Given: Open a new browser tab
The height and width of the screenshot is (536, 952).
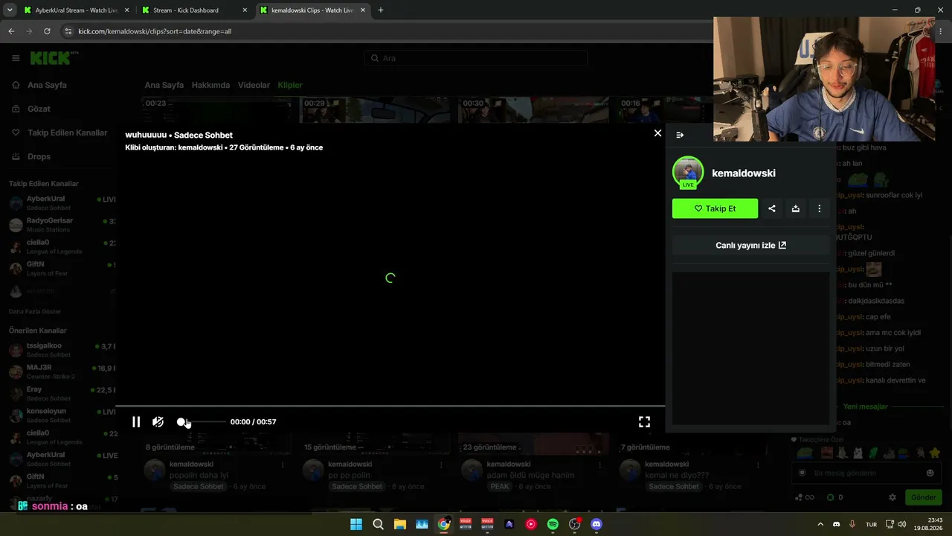Looking at the screenshot, I should (x=381, y=10).
